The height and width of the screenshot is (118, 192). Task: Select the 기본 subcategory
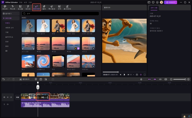7,32
